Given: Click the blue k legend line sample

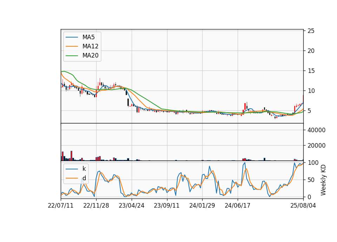Looking at the screenshot, I should click(x=72, y=169).
